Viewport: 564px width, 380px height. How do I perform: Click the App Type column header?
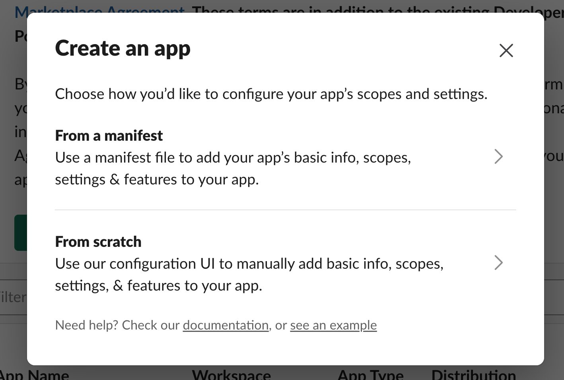click(370, 375)
